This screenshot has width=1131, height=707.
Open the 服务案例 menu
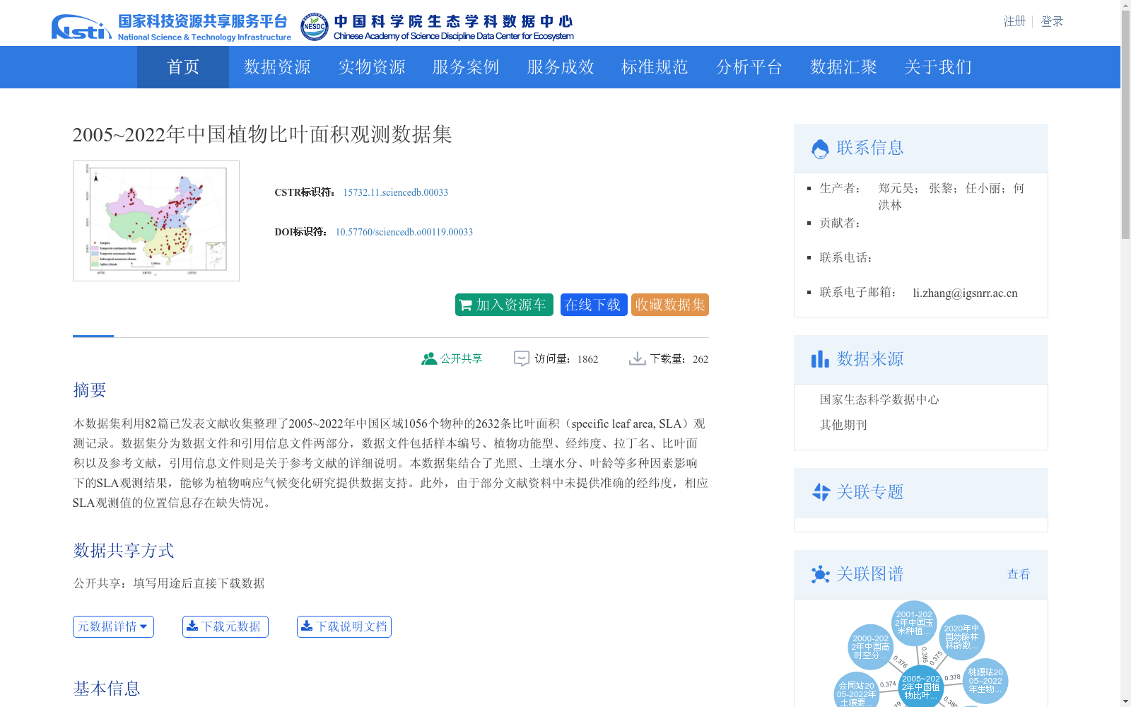(x=466, y=67)
